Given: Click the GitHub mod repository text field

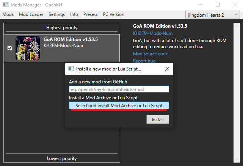Looking at the screenshot, I should point(119,89).
